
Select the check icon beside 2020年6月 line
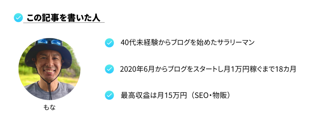tap(109, 69)
